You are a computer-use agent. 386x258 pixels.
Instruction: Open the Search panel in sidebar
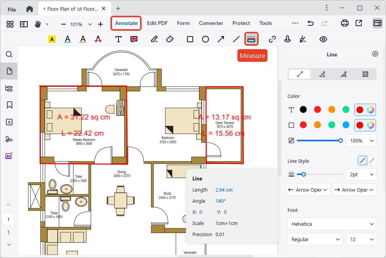pyautogui.click(x=9, y=55)
